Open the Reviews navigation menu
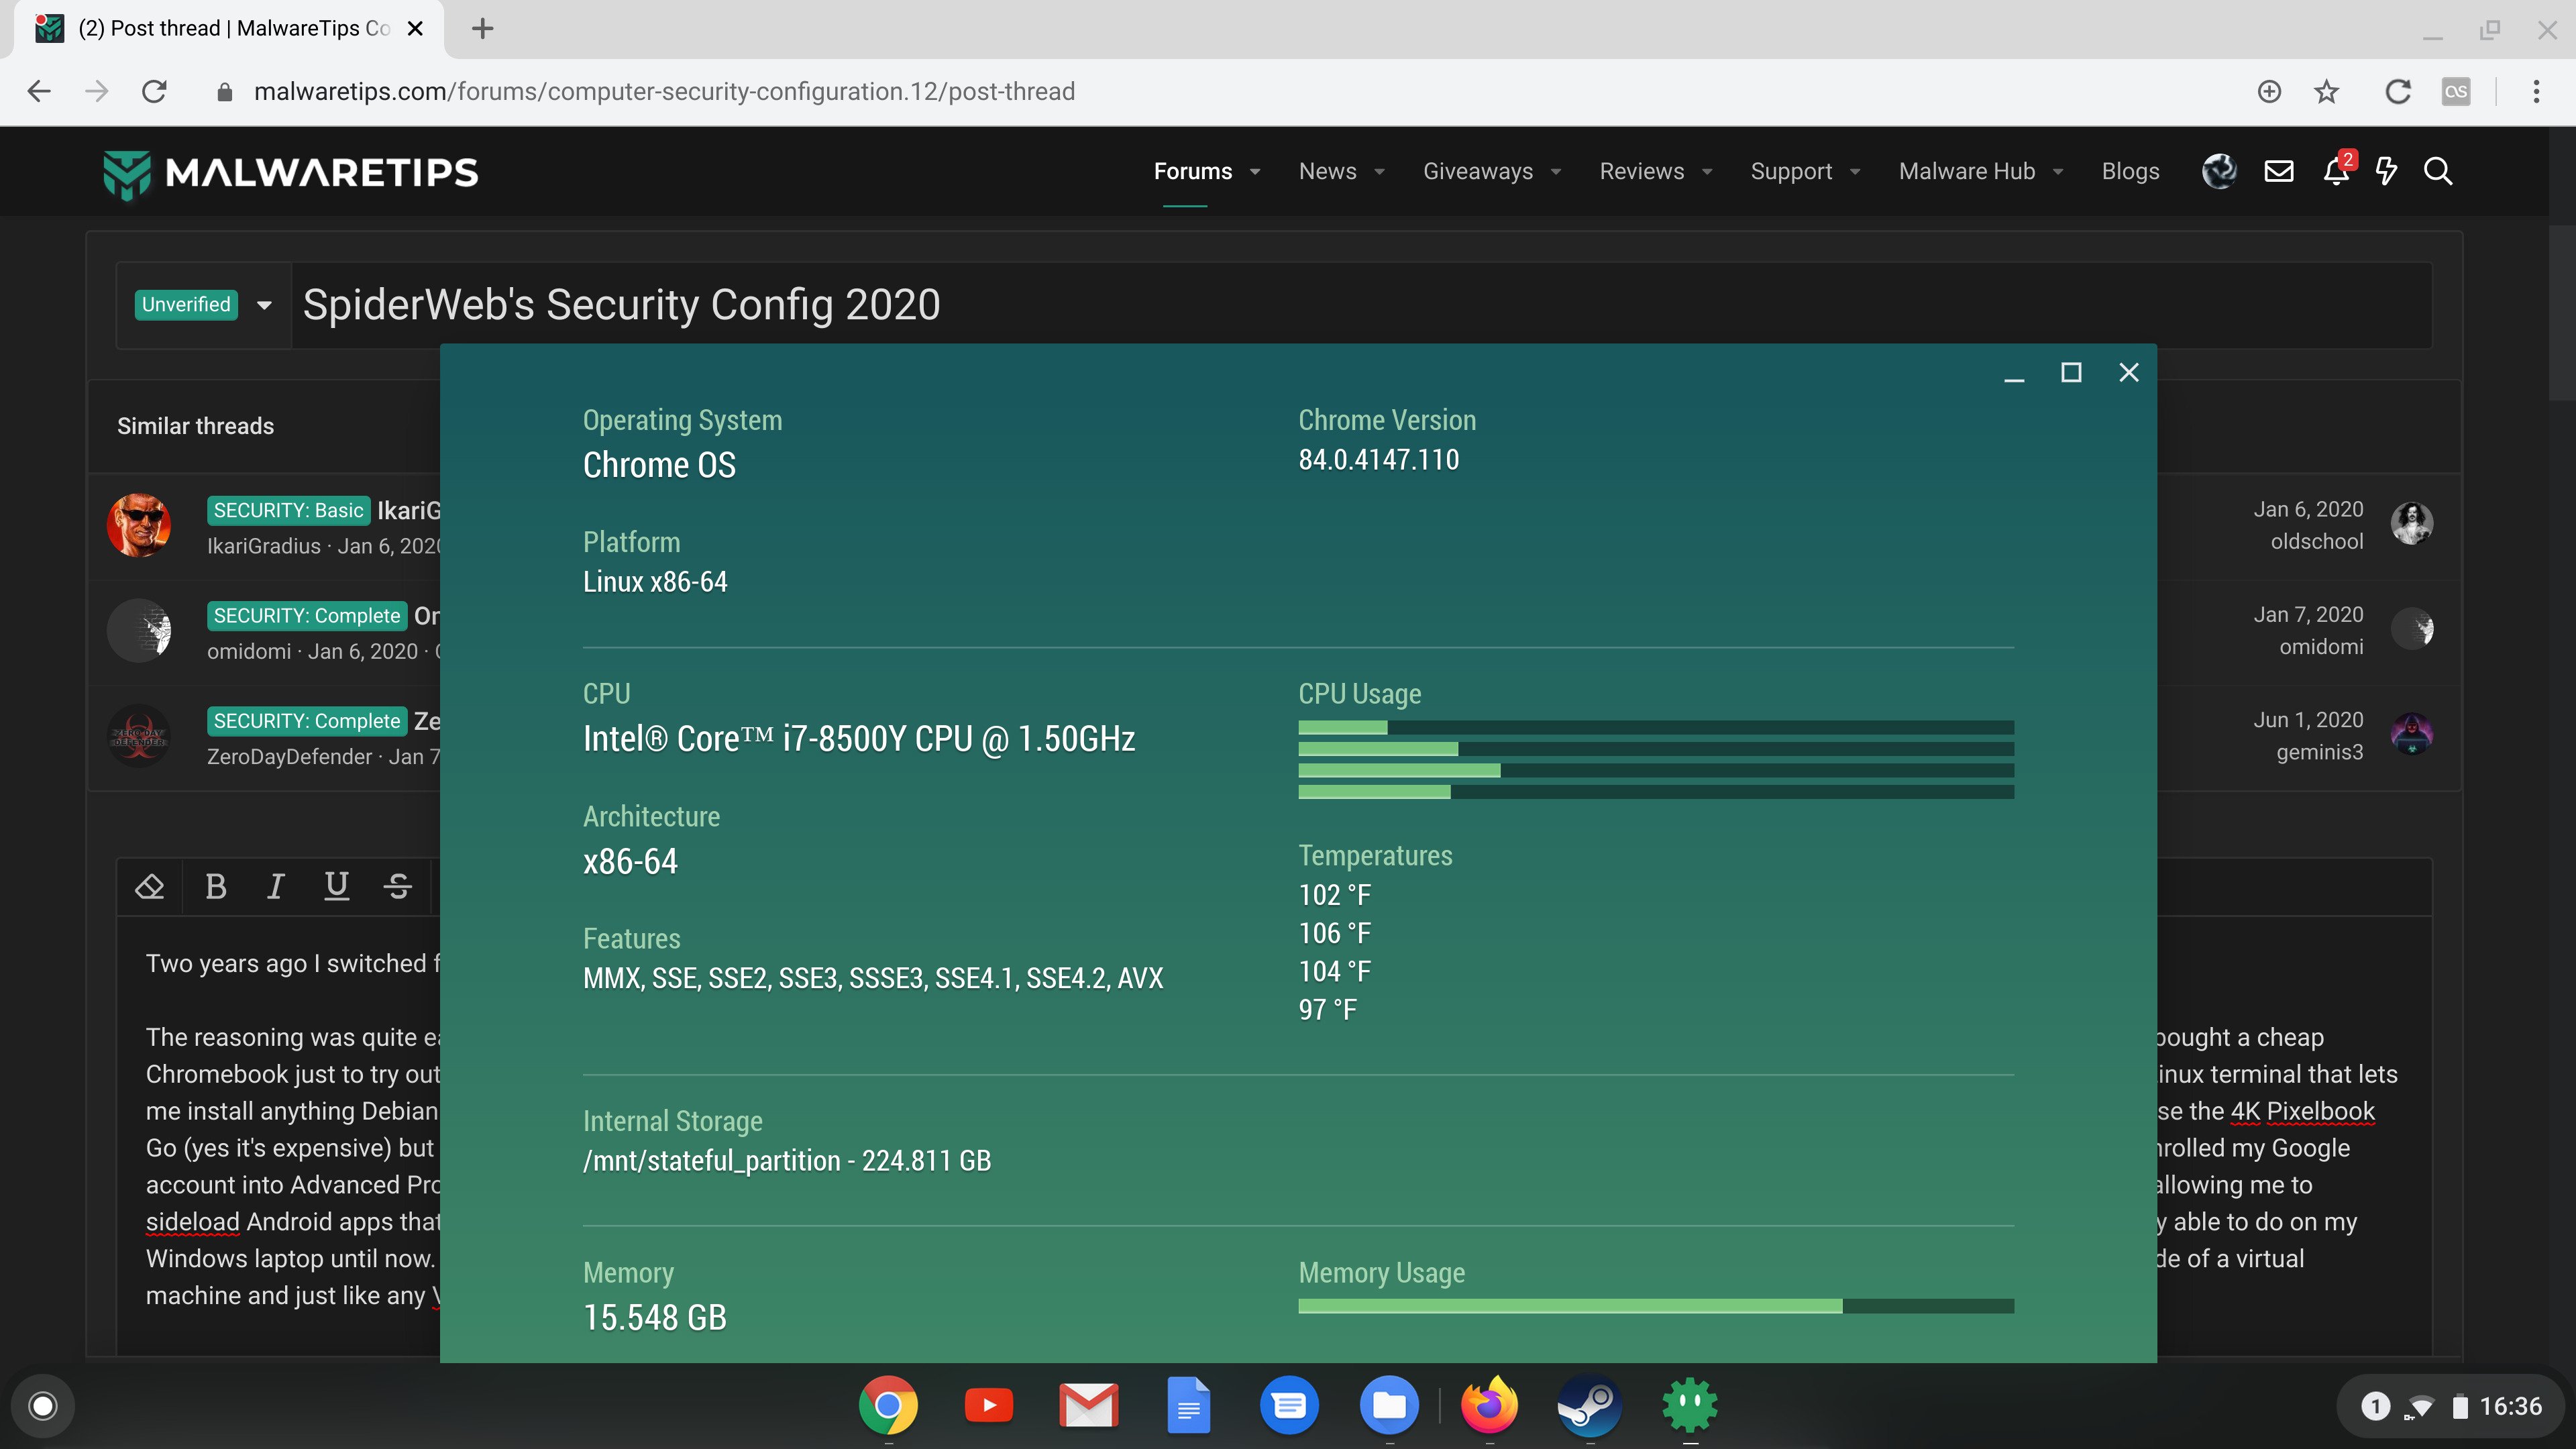 [x=1641, y=172]
